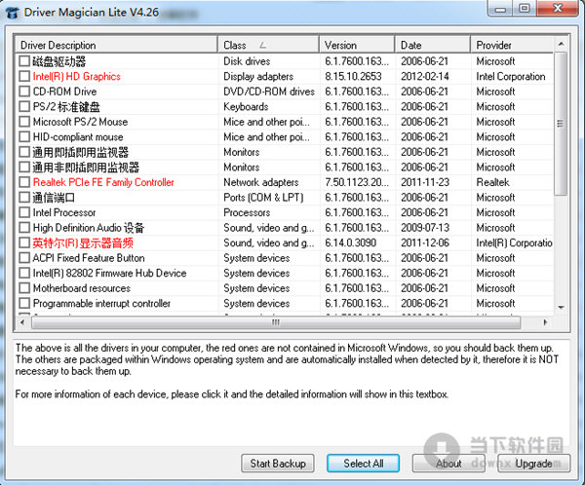Click the Upgrade button
585x485 pixels.
[x=534, y=464]
